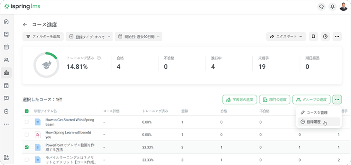Open the chat bubble icon in header
Image resolution: width=351 pixels, height=165 pixels.
321,6
